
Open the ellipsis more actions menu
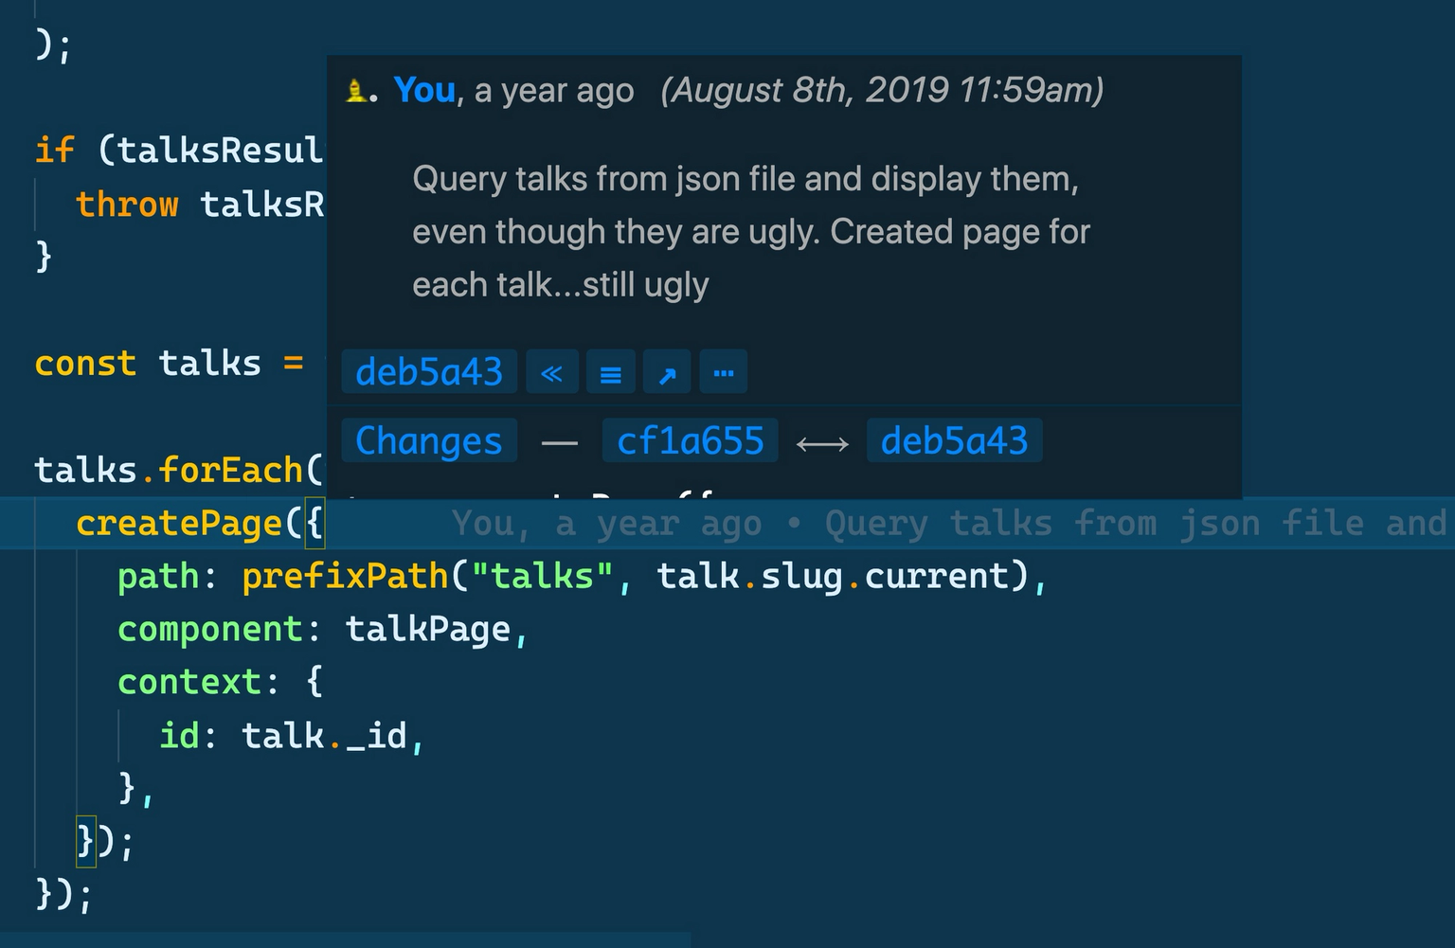coord(724,372)
